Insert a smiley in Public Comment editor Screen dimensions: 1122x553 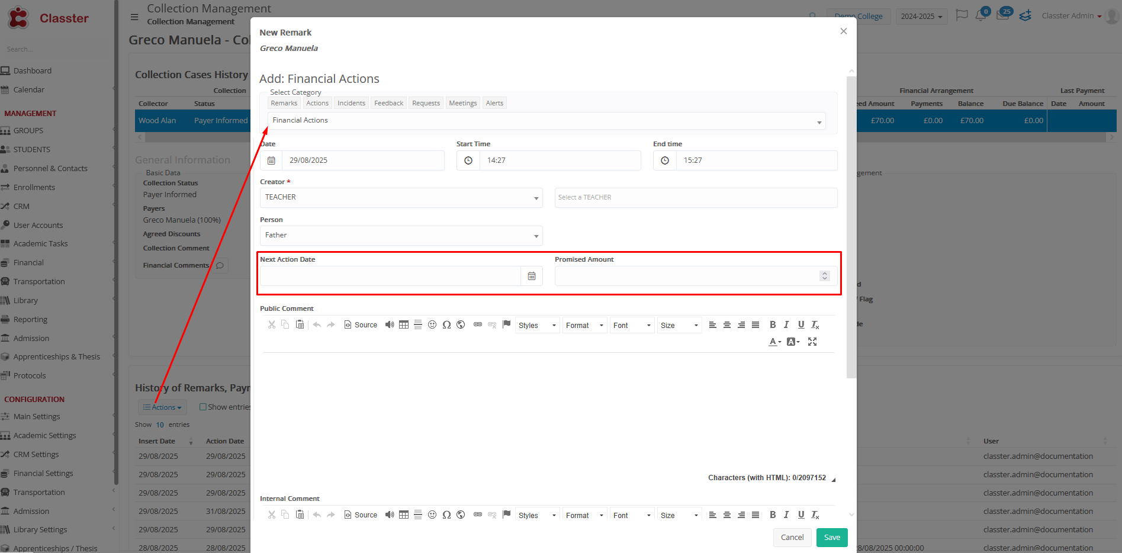432,324
